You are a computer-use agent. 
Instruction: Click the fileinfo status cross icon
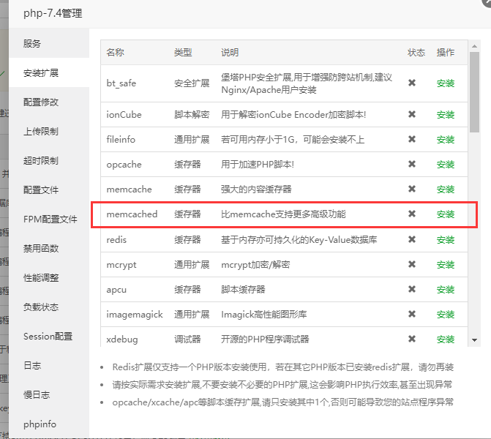point(412,139)
